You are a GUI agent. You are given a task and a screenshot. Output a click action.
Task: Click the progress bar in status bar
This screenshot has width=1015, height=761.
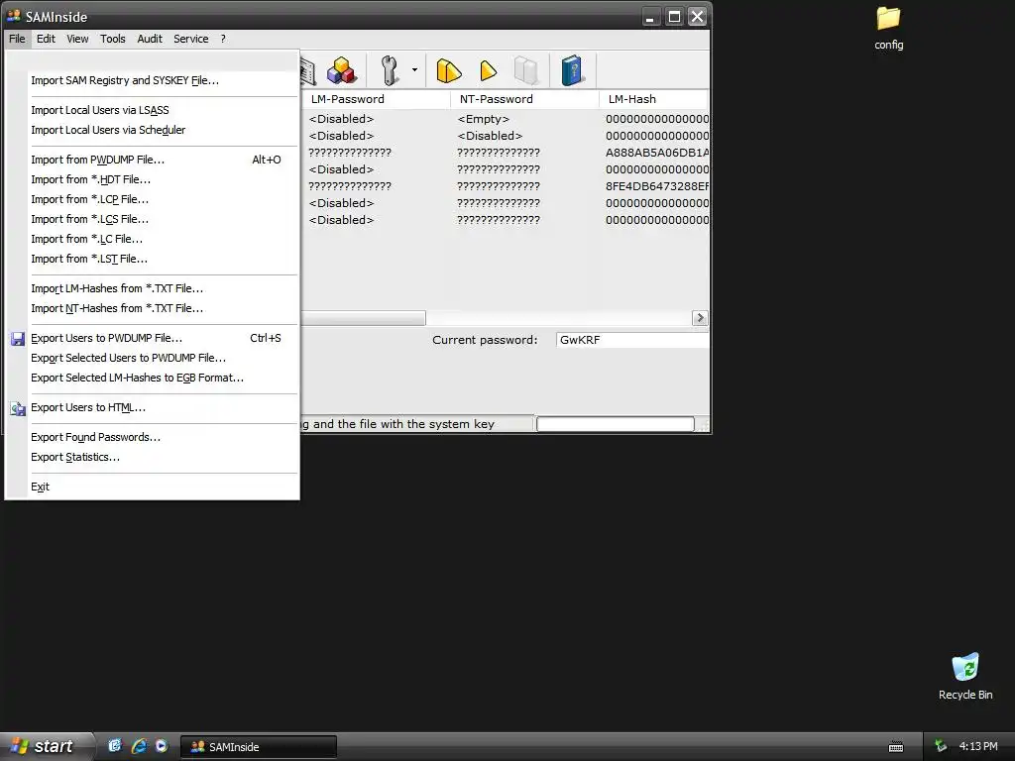click(615, 424)
